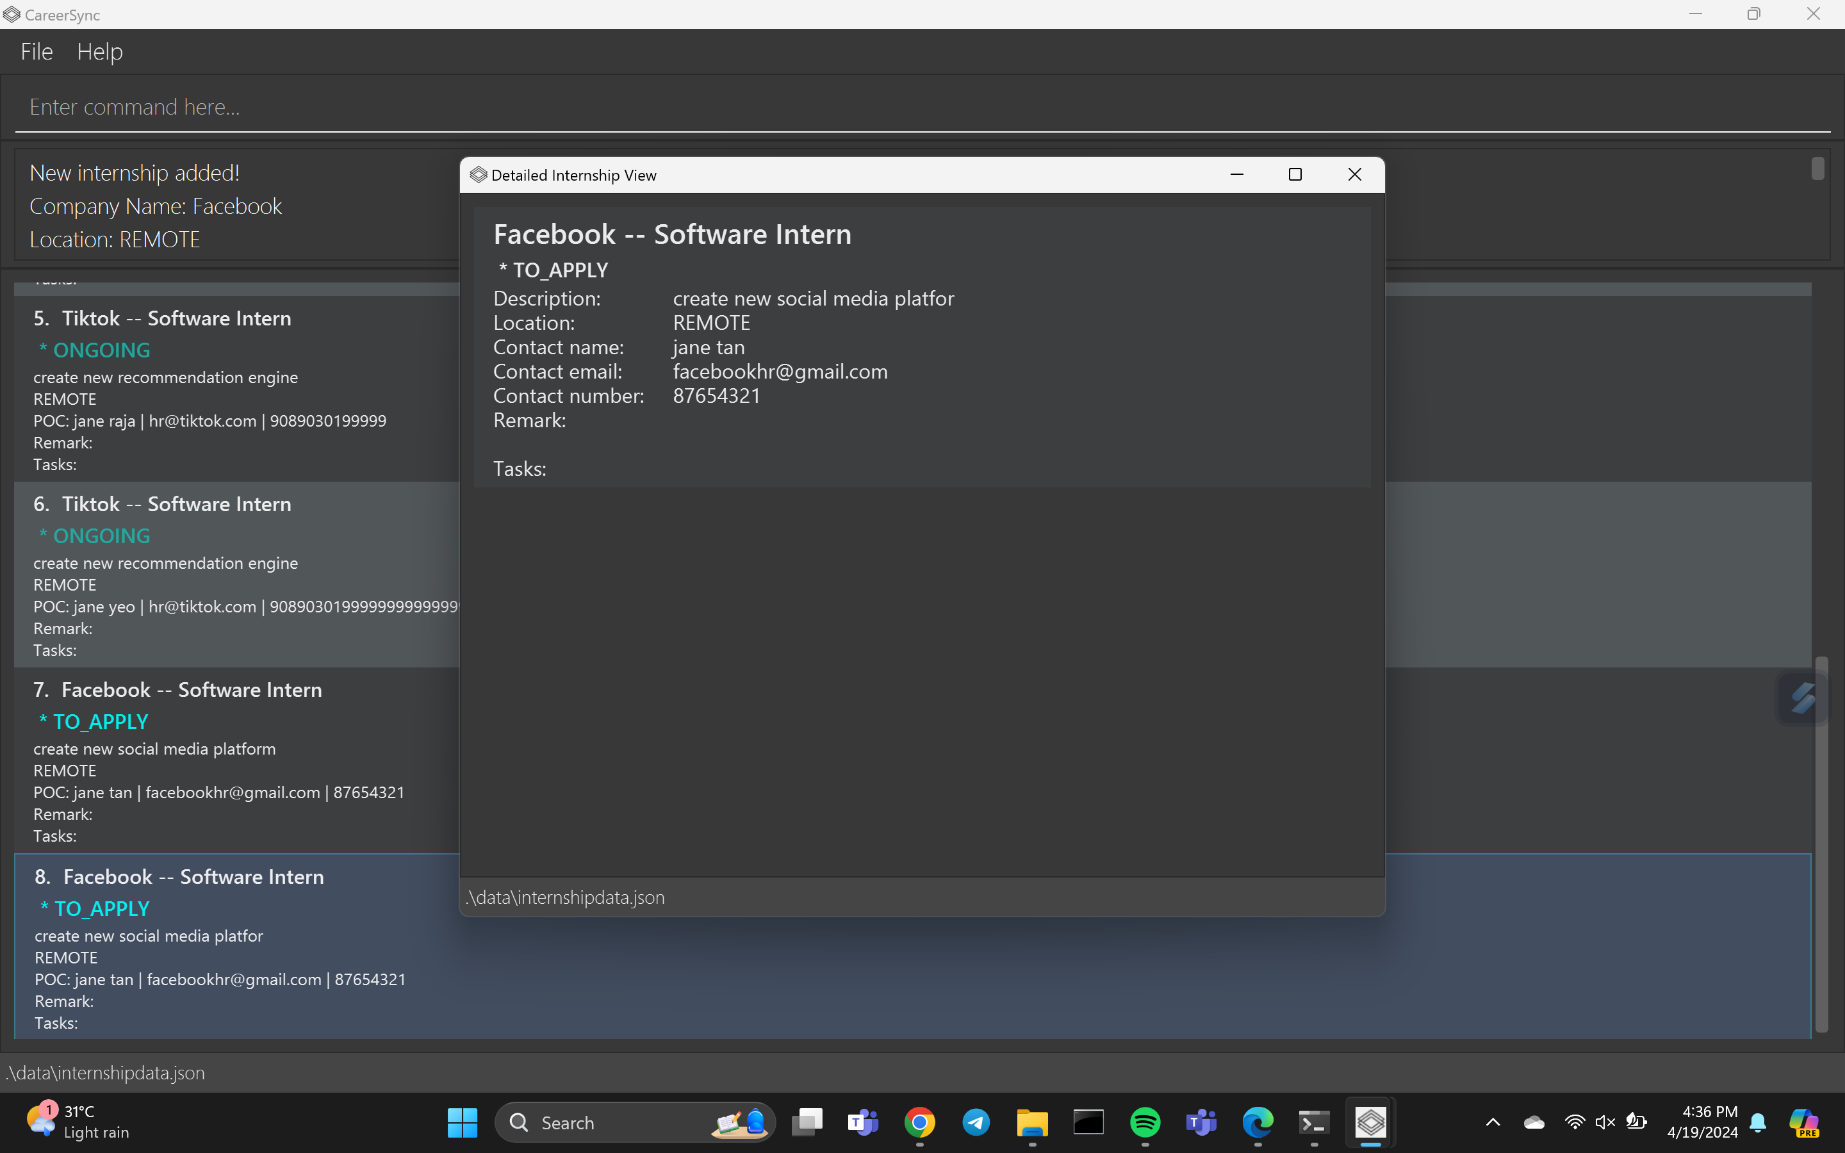Click the CareerSync taskbar icon
This screenshot has width=1845, height=1153.
[x=1370, y=1122]
